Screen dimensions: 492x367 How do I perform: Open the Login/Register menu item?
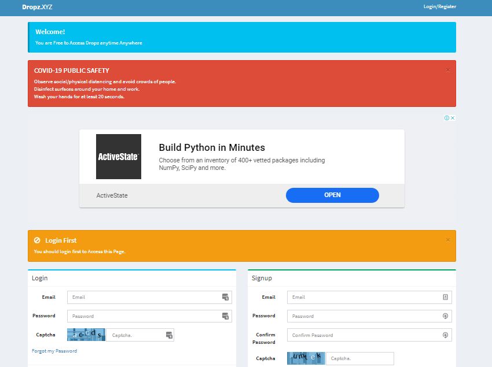(439, 6)
